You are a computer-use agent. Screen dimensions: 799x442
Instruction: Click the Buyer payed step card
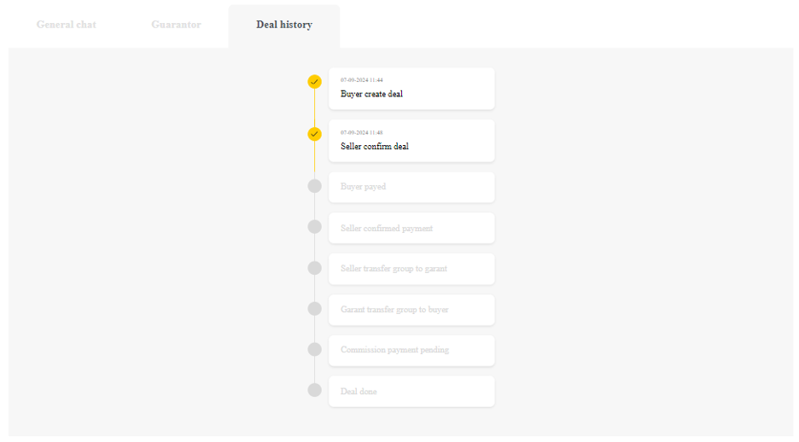pos(411,187)
